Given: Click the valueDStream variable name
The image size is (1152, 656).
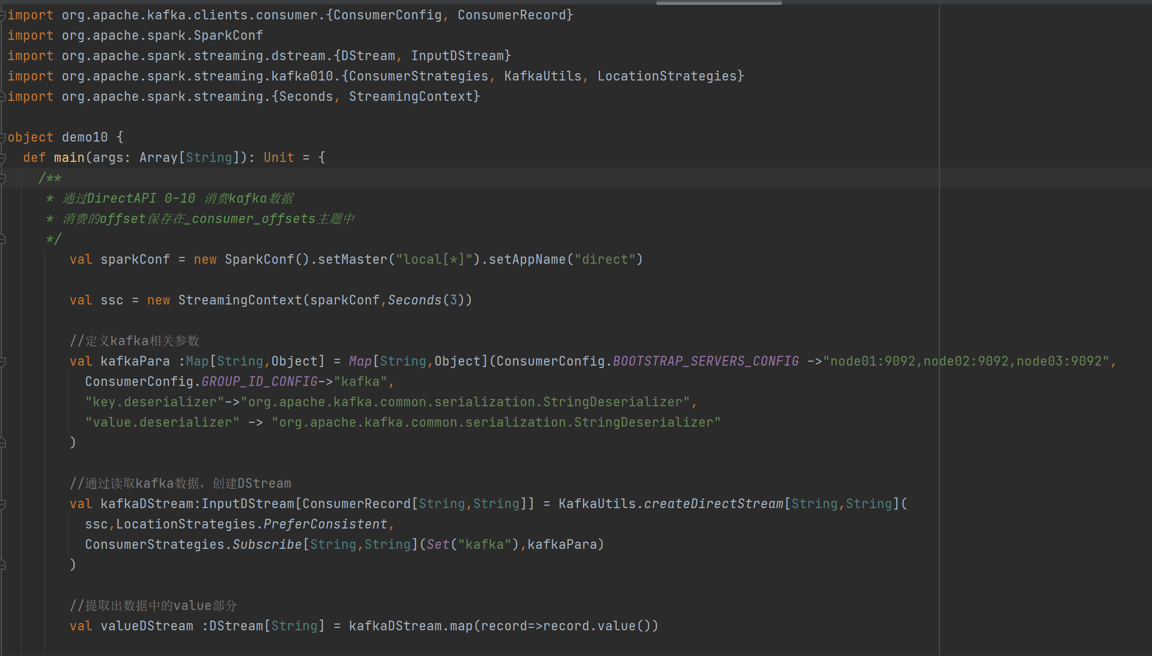Looking at the screenshot, I should click(x=147, y=626).
